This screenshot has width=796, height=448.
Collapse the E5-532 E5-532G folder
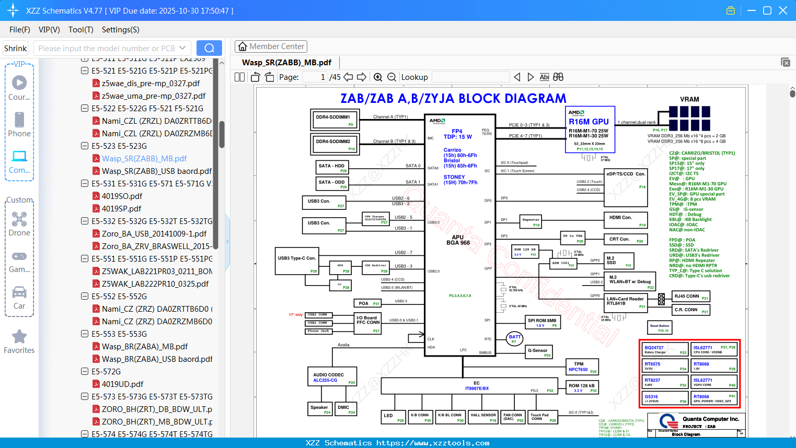[x=85, y=221]
